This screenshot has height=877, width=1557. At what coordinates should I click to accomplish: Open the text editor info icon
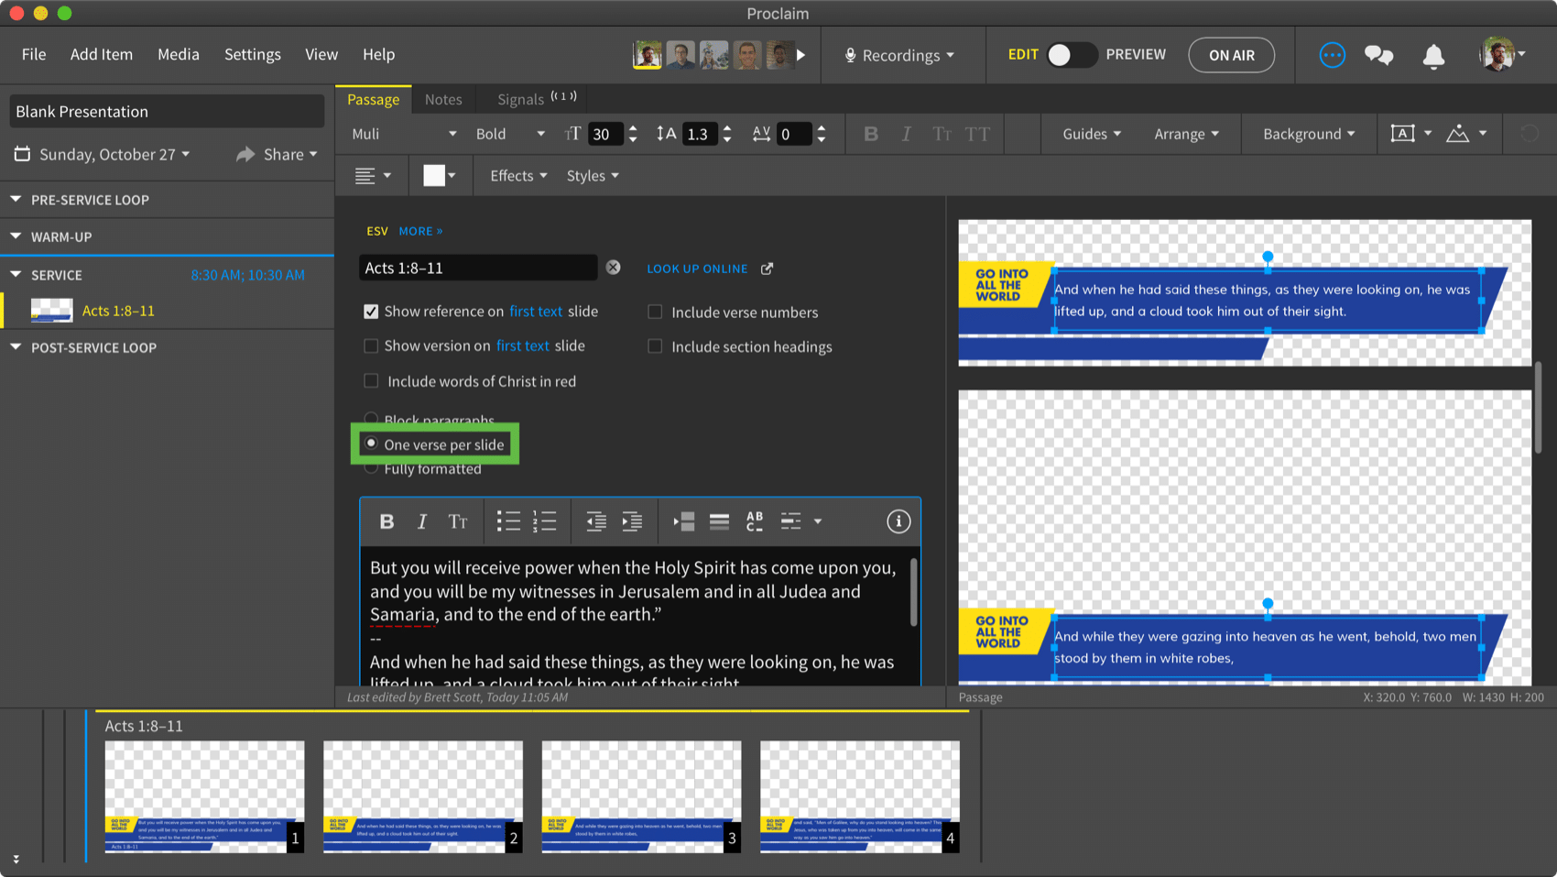[x=898, y=521]
